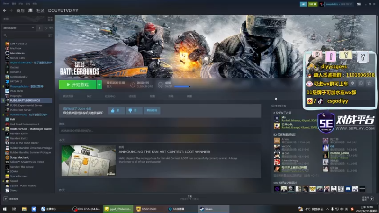This screenshot has height=213, width=379.
Task: Go back with the left arrow
Action: pyautogui.click(x=5, y=10)
